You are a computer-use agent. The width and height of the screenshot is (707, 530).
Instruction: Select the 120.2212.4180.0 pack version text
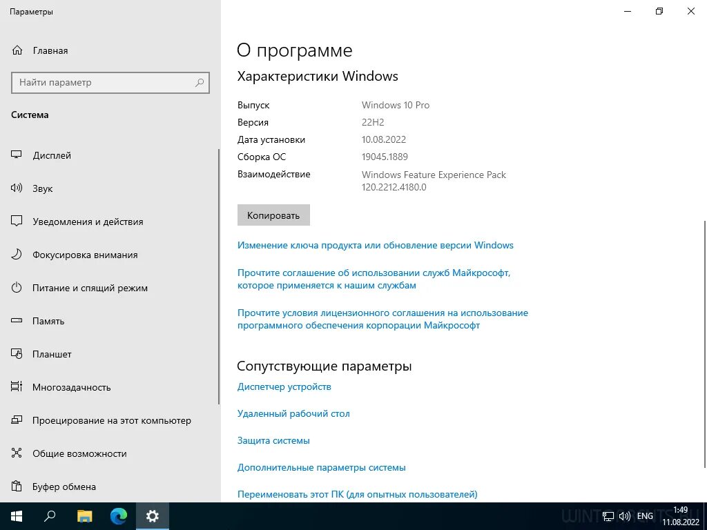(x=394, y=187)
